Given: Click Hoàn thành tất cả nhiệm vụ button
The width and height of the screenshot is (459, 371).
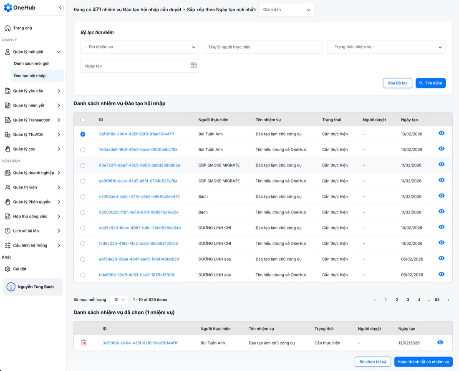Looking at the screenshot, I should [423, 362].
